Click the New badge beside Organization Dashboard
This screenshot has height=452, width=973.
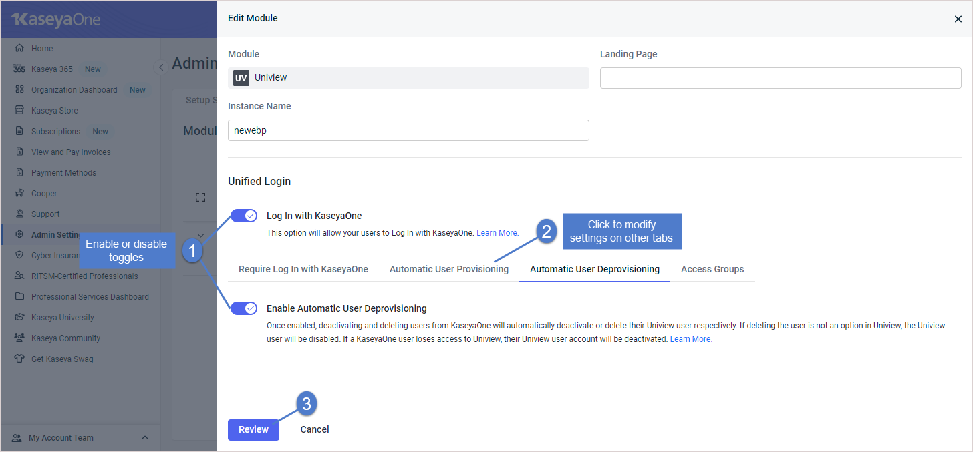click(x=138, y=89)
